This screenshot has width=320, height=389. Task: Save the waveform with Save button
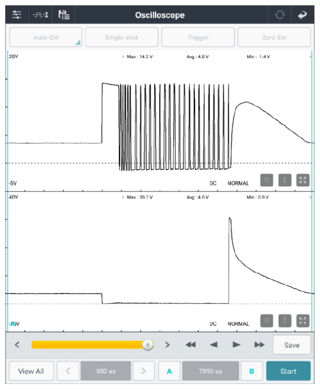[x=292, y=345]
